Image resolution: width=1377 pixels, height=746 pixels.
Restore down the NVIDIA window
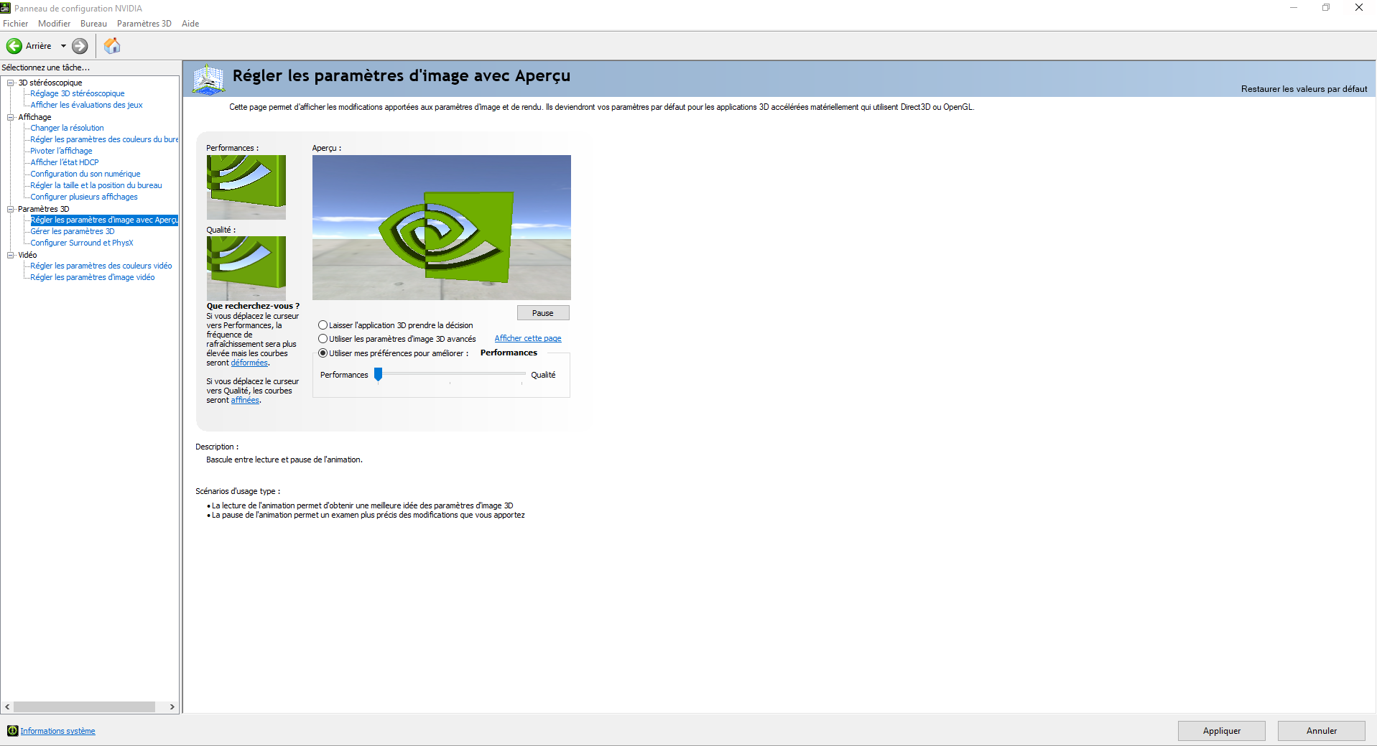(1326, 8)
